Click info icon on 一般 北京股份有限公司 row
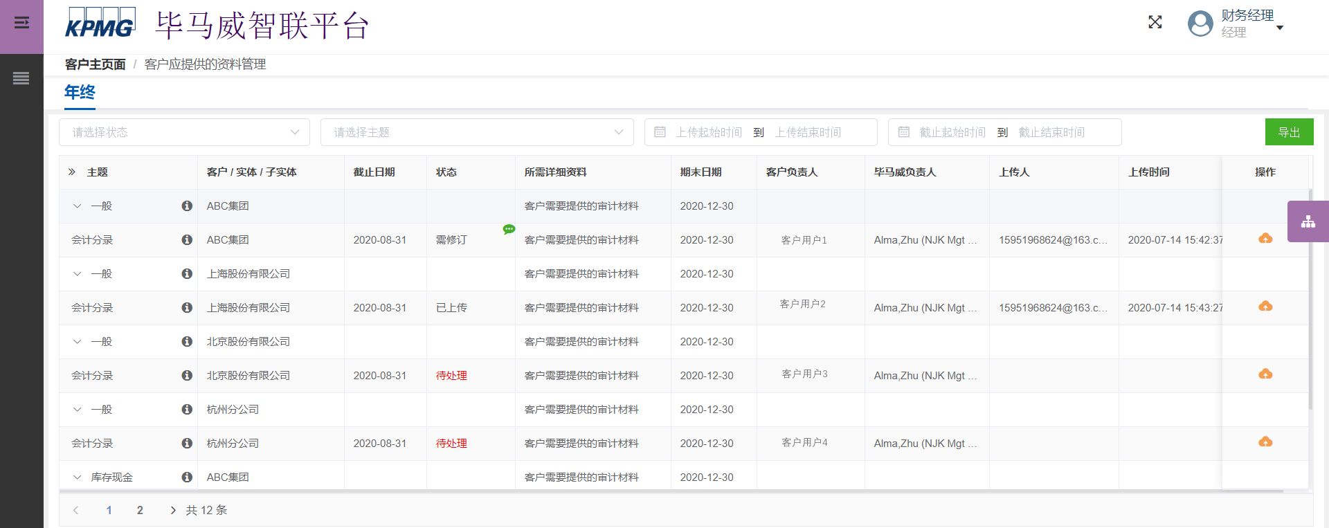1329x528 pixels. pos(187,341)
